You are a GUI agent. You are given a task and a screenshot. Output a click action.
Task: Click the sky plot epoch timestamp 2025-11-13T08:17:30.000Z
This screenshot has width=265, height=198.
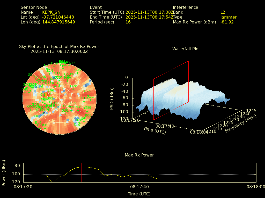59,52
